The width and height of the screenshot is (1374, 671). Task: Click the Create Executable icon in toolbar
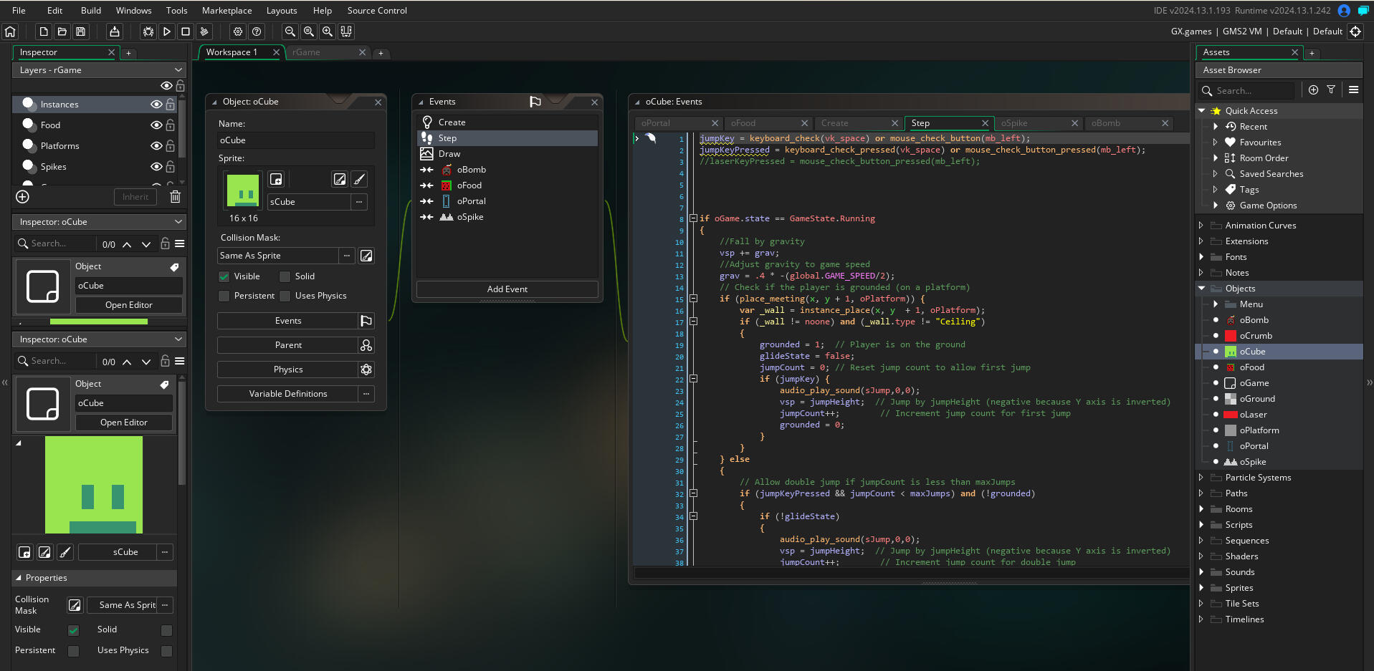(115, 32)
